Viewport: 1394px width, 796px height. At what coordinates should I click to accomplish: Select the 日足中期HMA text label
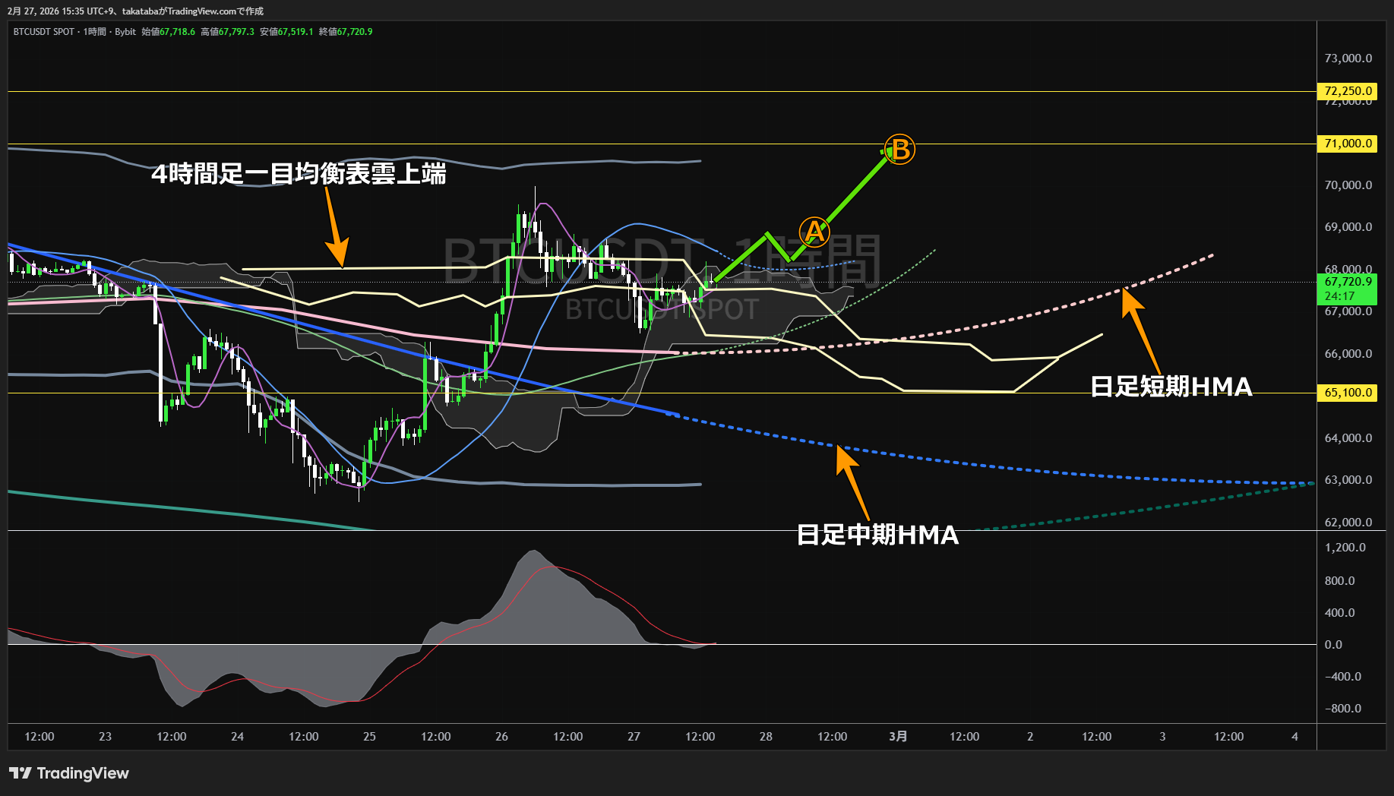click(877, 535)
